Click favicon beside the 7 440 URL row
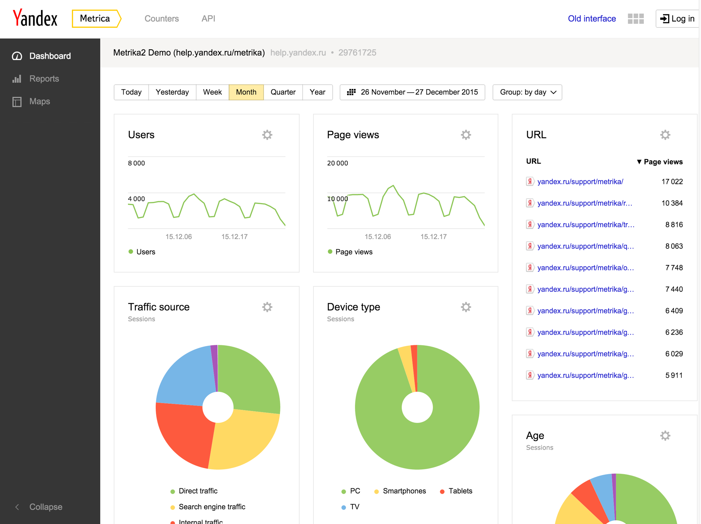 click(530, 289)
